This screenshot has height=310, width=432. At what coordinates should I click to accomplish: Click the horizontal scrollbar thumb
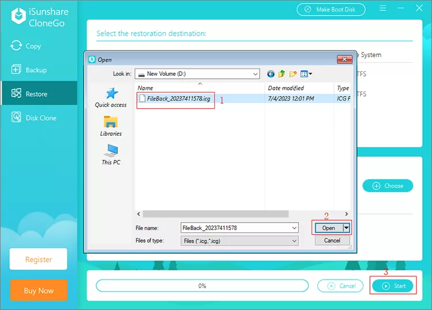pyautogui.click(x=215, y=214)
